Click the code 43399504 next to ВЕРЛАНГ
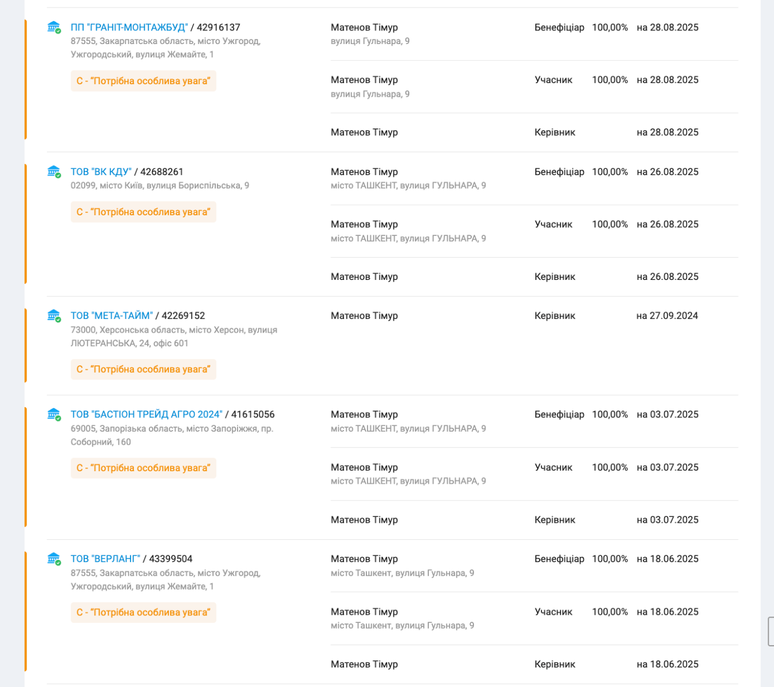Screen dimensions: 774x687 tap(171, 559)
